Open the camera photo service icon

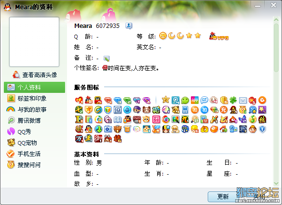tap(107, 129)
